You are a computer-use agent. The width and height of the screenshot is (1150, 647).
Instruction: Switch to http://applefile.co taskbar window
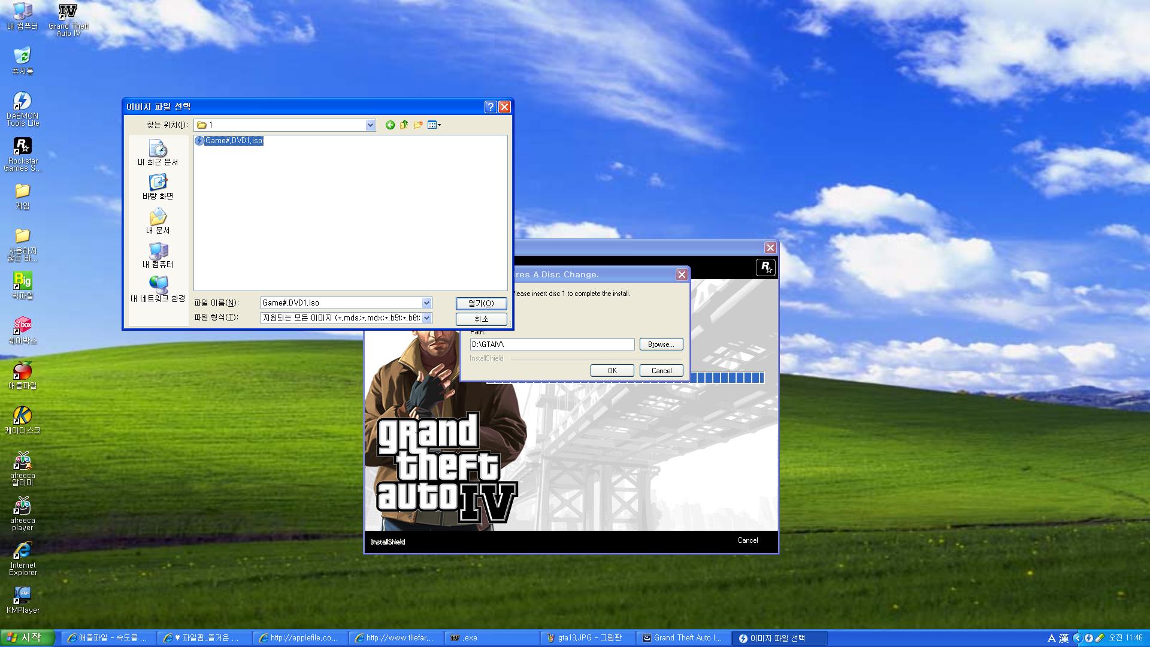click(x=300, y=638)
